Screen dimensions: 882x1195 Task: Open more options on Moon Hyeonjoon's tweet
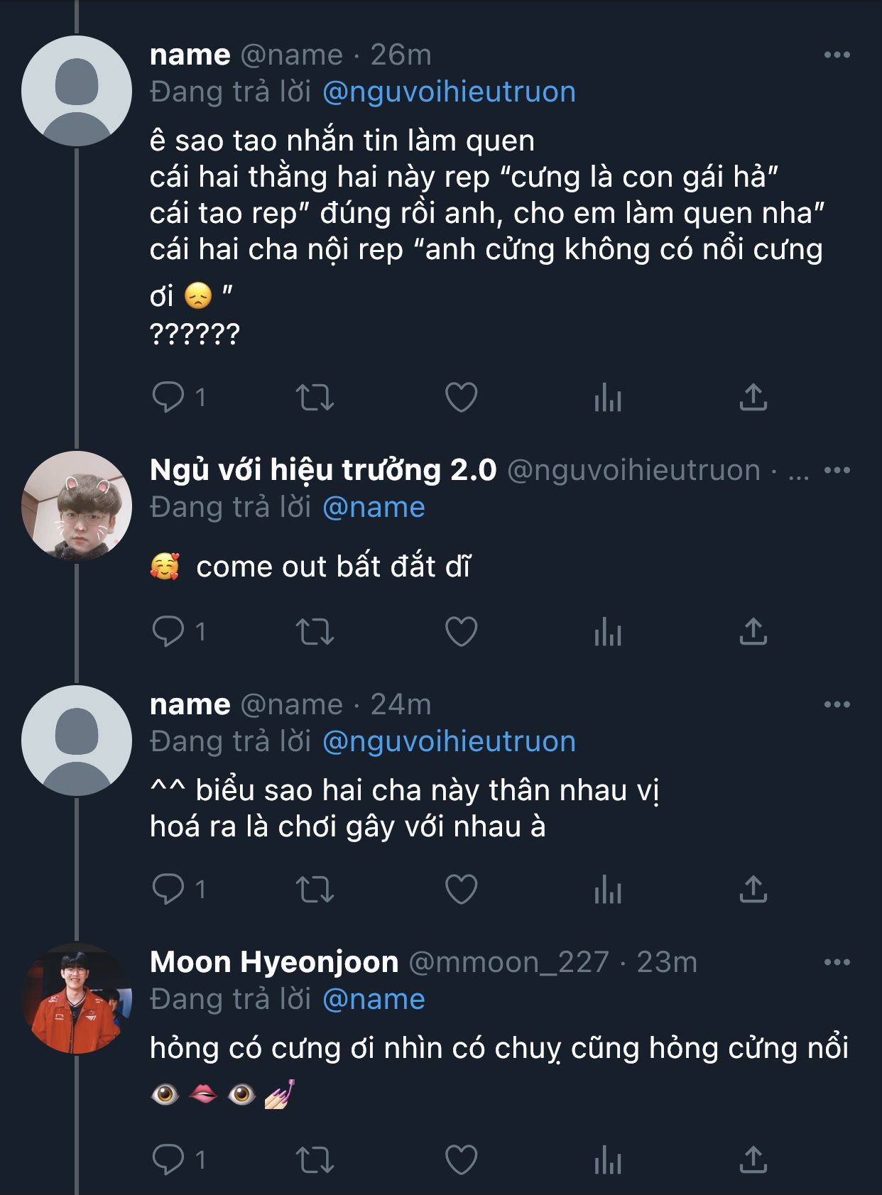[x=837, y=962]
